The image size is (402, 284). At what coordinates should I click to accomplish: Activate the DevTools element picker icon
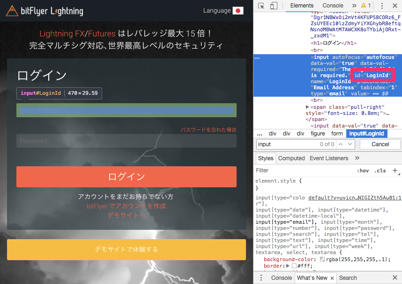[x=261, y=6]
